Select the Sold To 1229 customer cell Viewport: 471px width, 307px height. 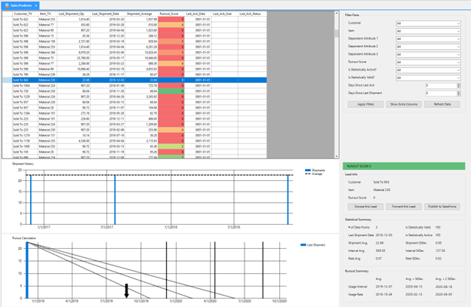tap(25, 97)
